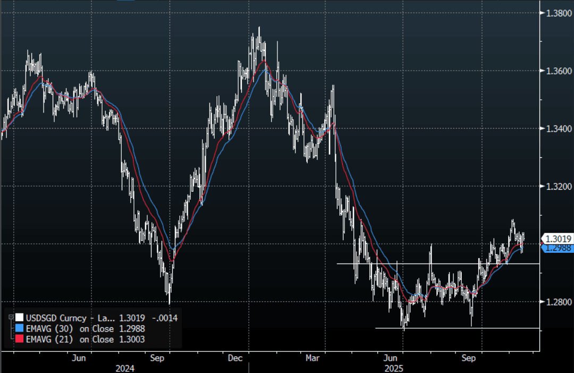The height and width of the screenshot is (373, 574).
Task: Click the red EMAVG (21) color swatch
Action: tap(19, 340)
